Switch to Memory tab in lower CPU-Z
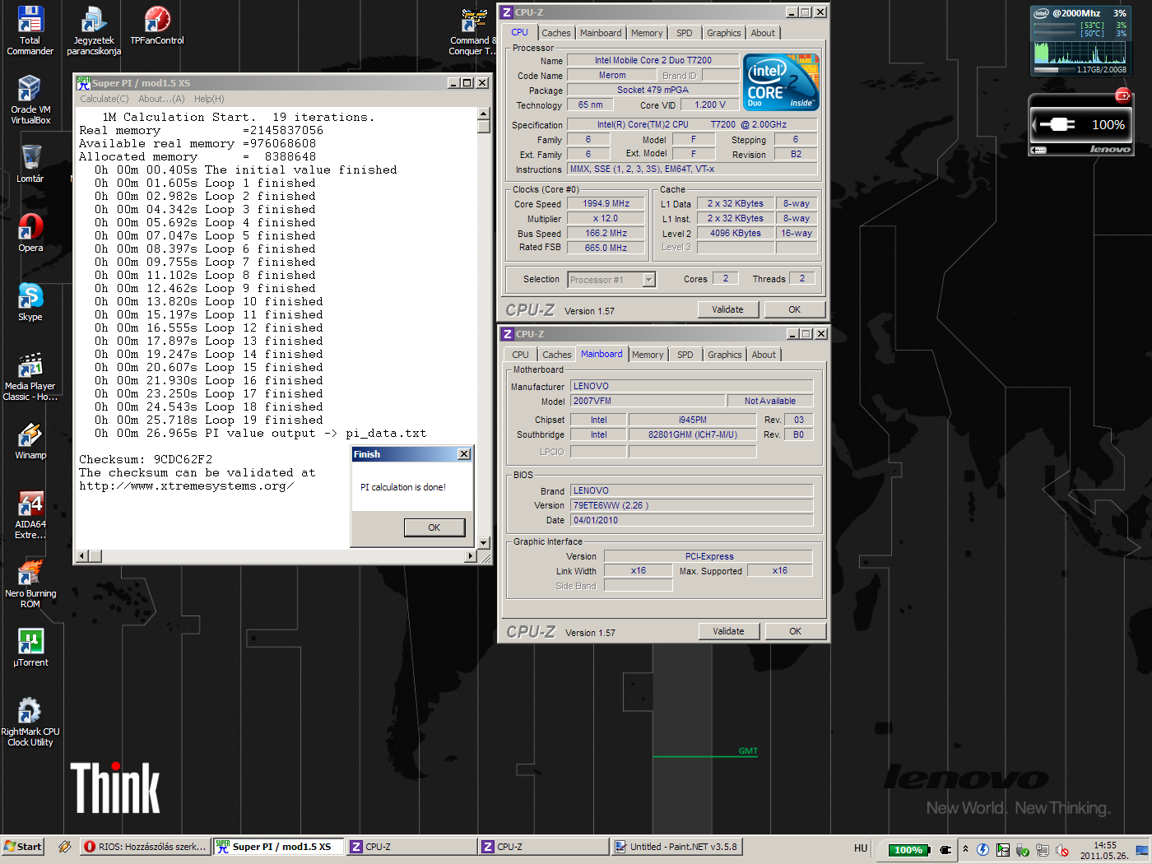Image resolution: width=1152 pixels, height=864 pixels. 648,355
